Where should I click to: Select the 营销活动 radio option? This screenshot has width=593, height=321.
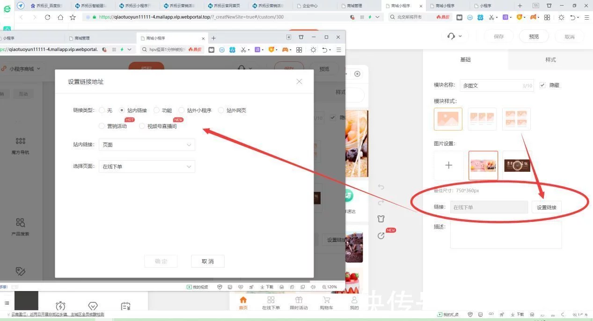click(x=102, y=126)
